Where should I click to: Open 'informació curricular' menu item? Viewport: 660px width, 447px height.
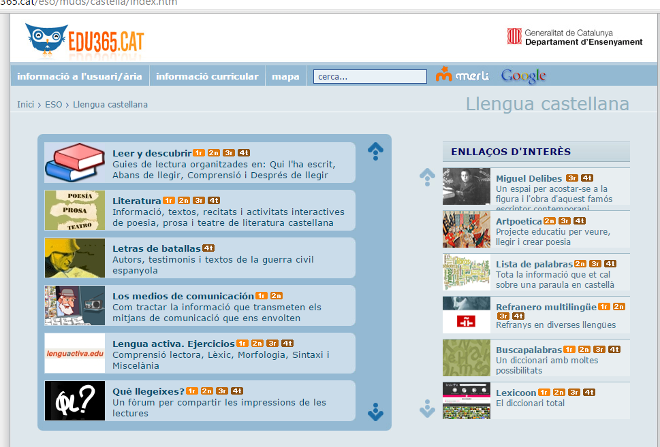pos(207,76)
